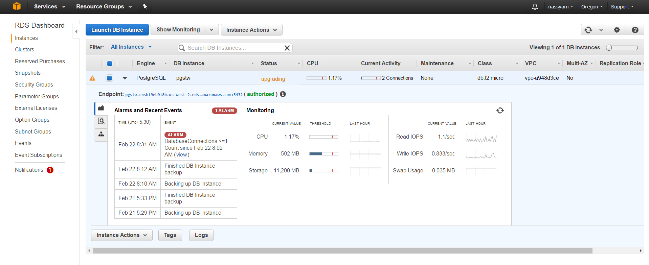Open Clusters in the sidebar
Viewport: 649px width, 265px height.
tap(24, 50)
